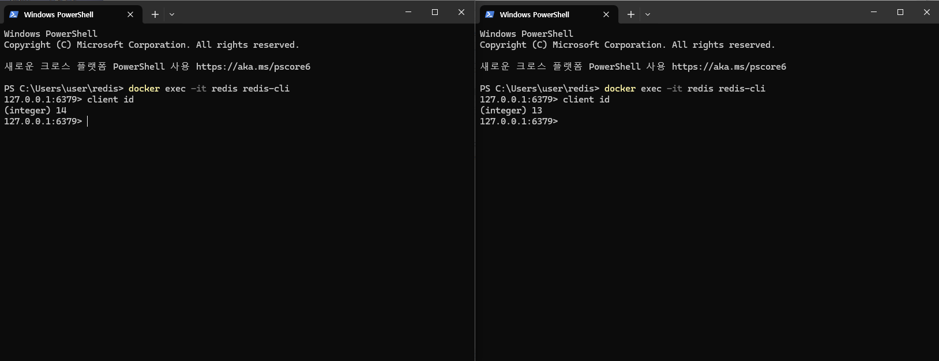The image size is (939, 361).
Task: Select the left window's Windows PowerShell tab
Action: [72, 14]
